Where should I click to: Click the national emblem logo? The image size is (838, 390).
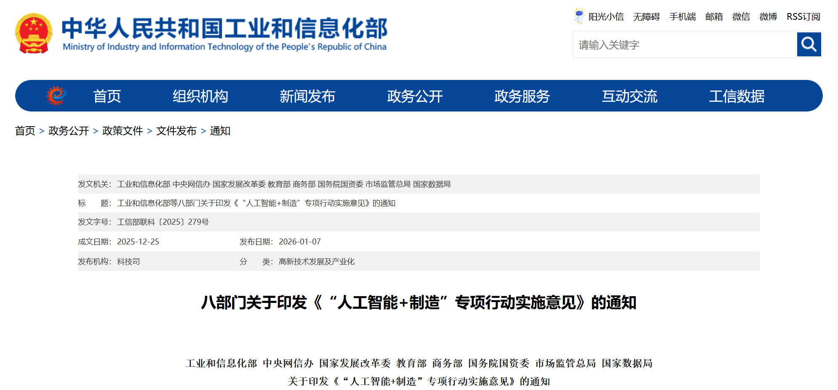(34, 34)
